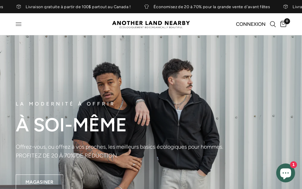The width and height of the screenshot is (302, 189).
Task: Click the t-shirt icon beside Économisez
Action: point(147,7)
